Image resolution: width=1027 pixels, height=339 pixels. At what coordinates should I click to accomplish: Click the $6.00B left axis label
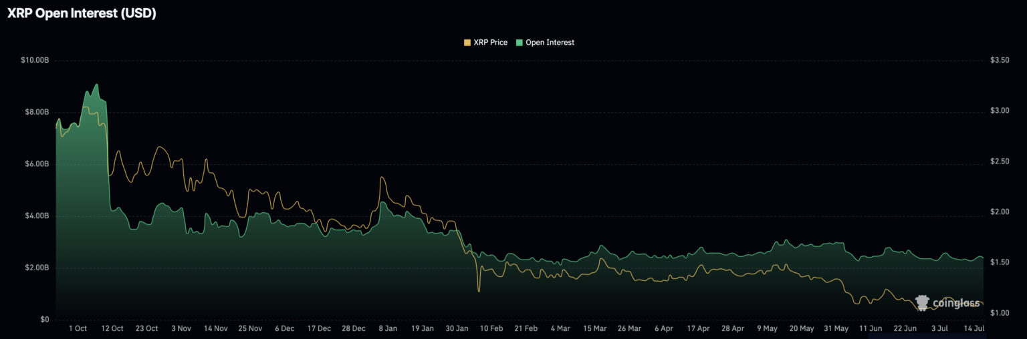point(37,164)
